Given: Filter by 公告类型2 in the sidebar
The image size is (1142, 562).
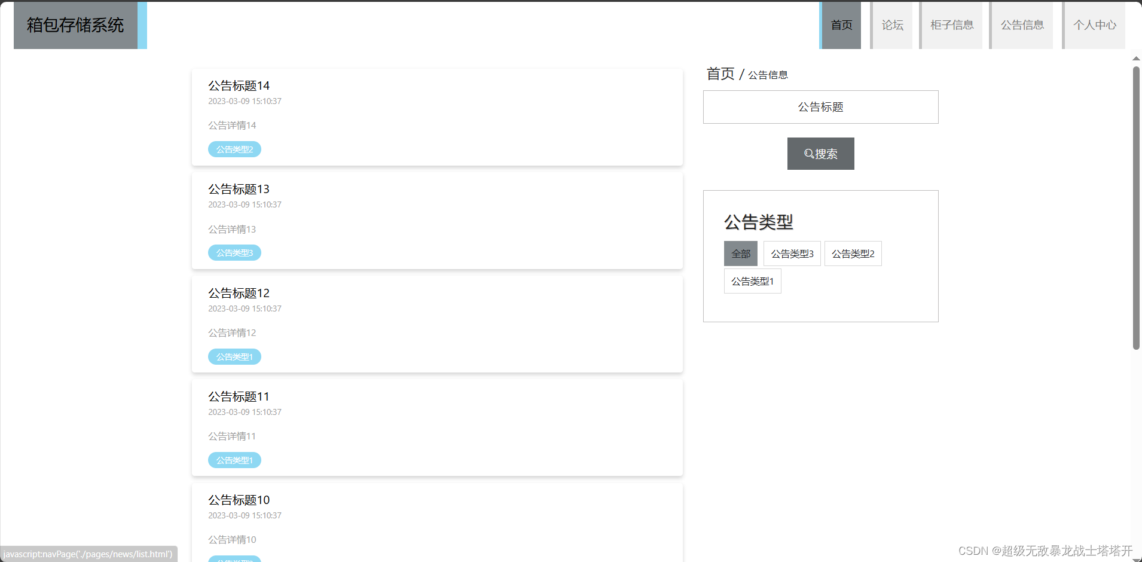Looking at the screenshot, I should [853, 253].
